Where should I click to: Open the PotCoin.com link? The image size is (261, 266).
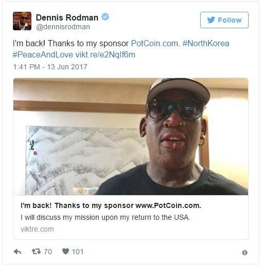coord(155,44)
